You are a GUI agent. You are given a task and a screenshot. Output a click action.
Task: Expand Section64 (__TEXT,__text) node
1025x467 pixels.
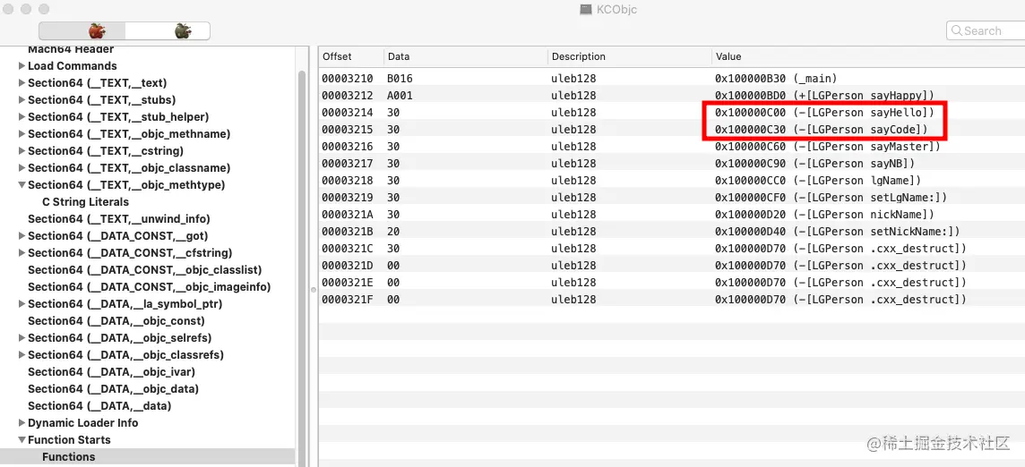pyautogui.click(x=22, y=83)
